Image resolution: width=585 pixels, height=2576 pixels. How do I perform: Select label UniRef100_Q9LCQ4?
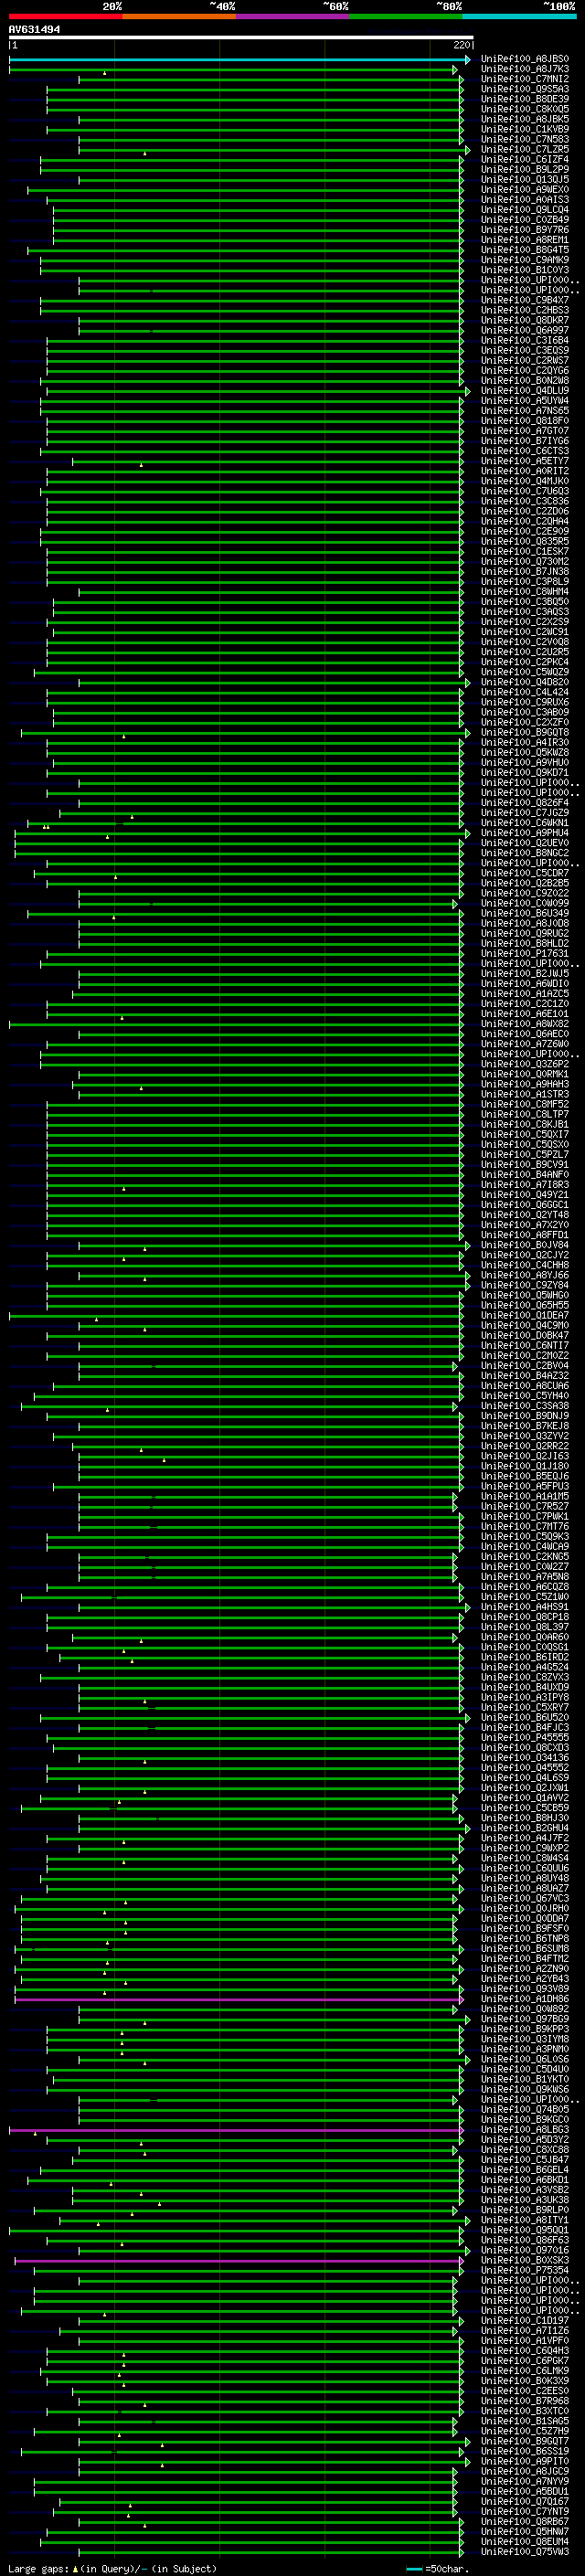(525, 210)
